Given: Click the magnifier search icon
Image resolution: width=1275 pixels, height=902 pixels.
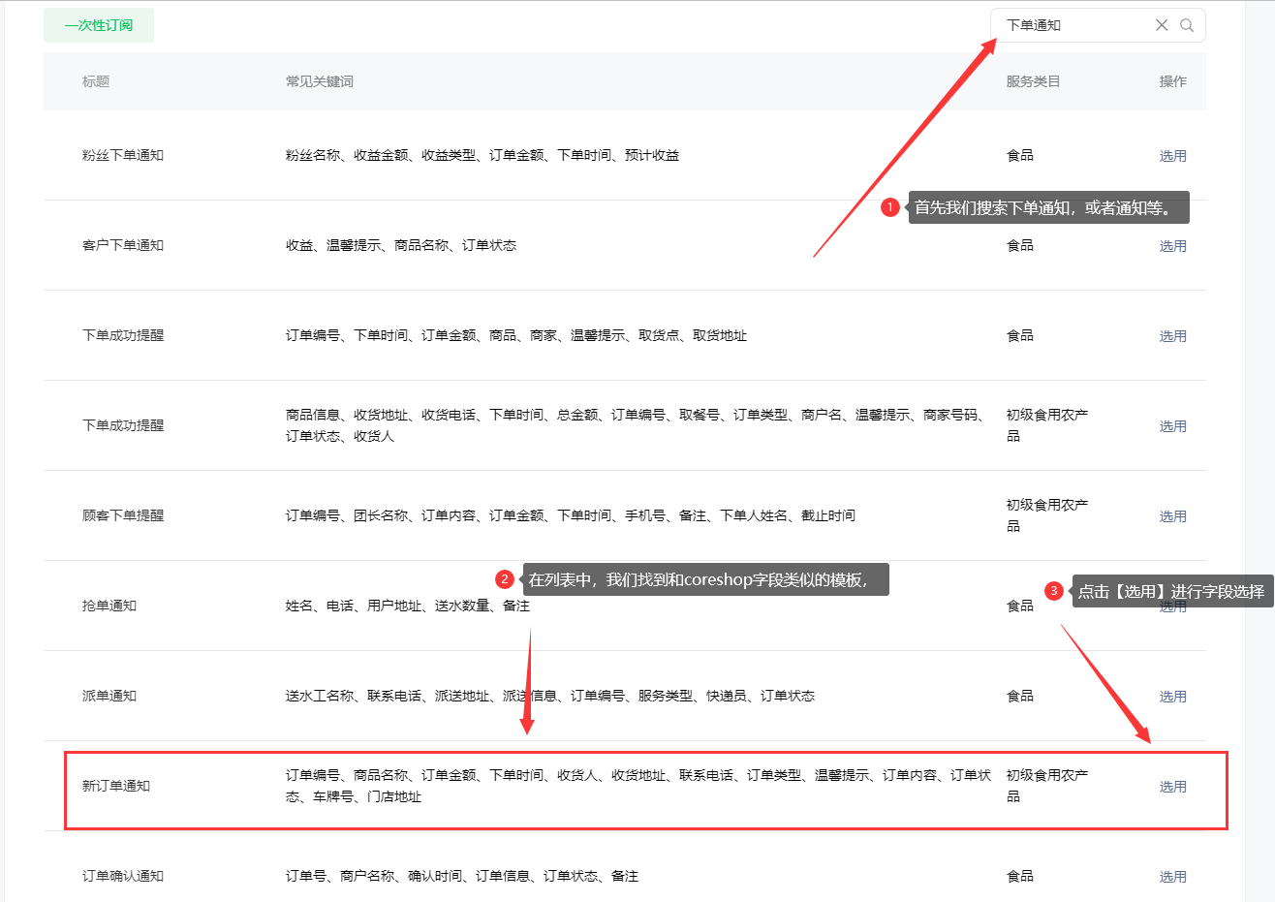Looking at the screenshot, I should pyautogui.click(x=1187, y=25).
